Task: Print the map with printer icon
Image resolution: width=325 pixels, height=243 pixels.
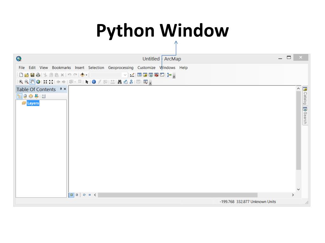Action: tap(38, 75)
